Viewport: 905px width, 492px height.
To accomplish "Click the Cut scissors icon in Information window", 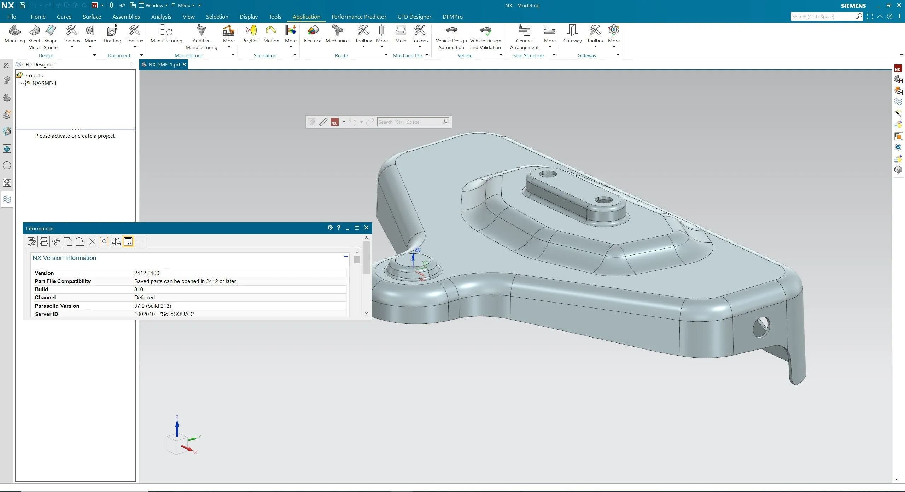I will click(x=56, y=241).
